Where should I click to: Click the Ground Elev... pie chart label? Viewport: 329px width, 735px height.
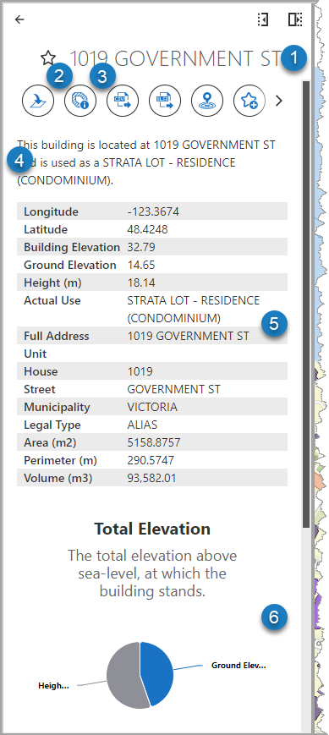(x=239, y=665)
